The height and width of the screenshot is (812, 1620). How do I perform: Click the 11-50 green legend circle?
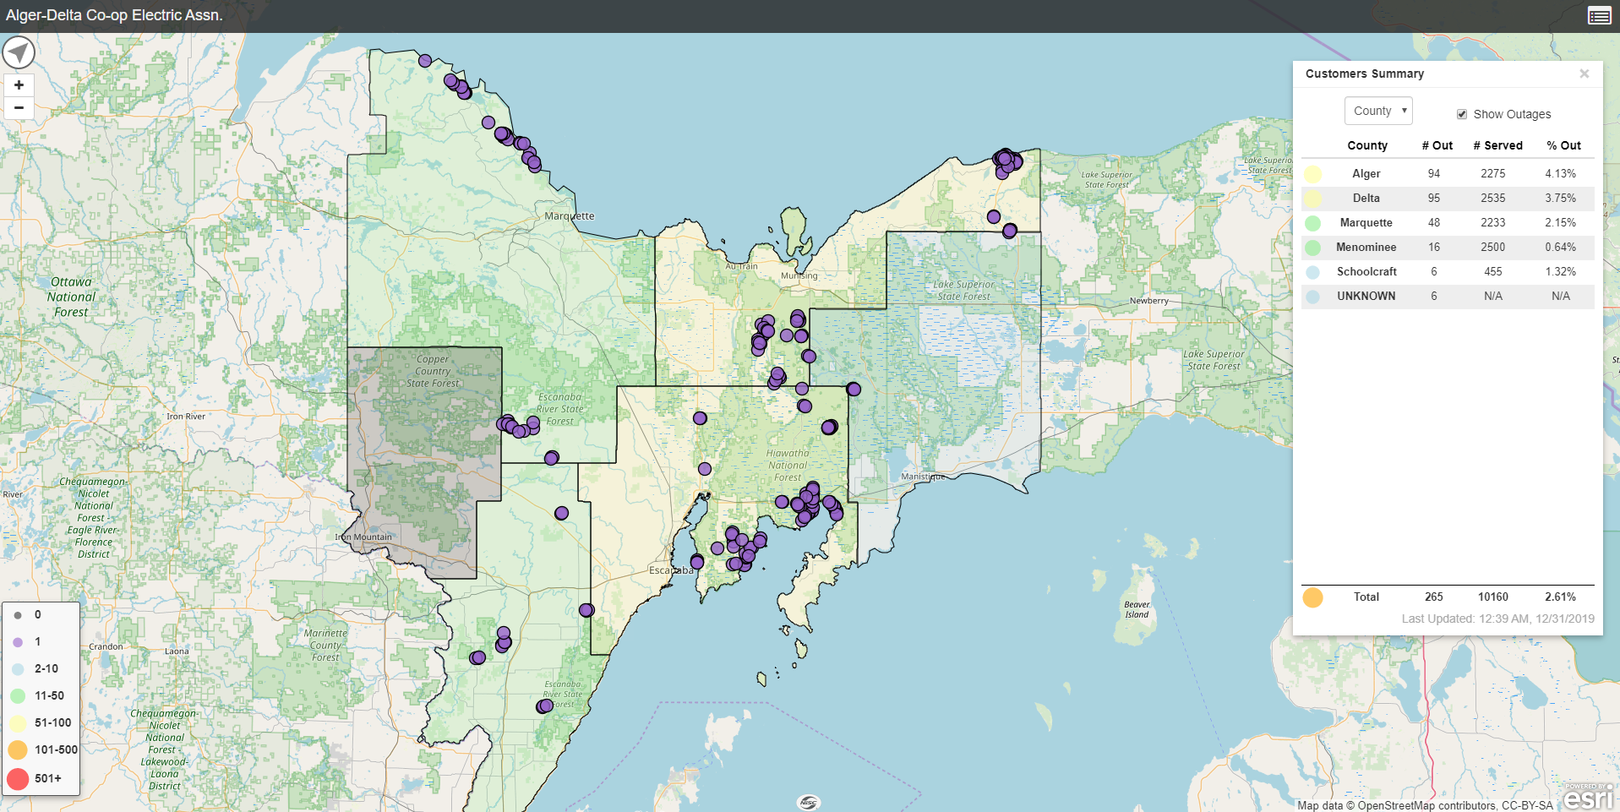(18, 696)
